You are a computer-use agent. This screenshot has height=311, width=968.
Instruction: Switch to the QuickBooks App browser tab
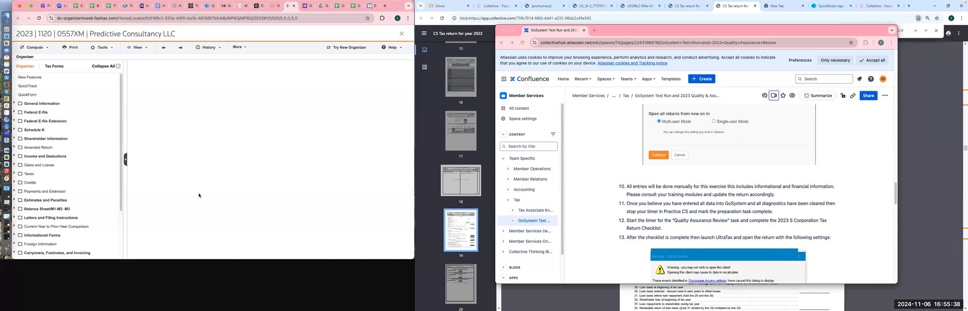pyautogui.click(x=830, y=6)
